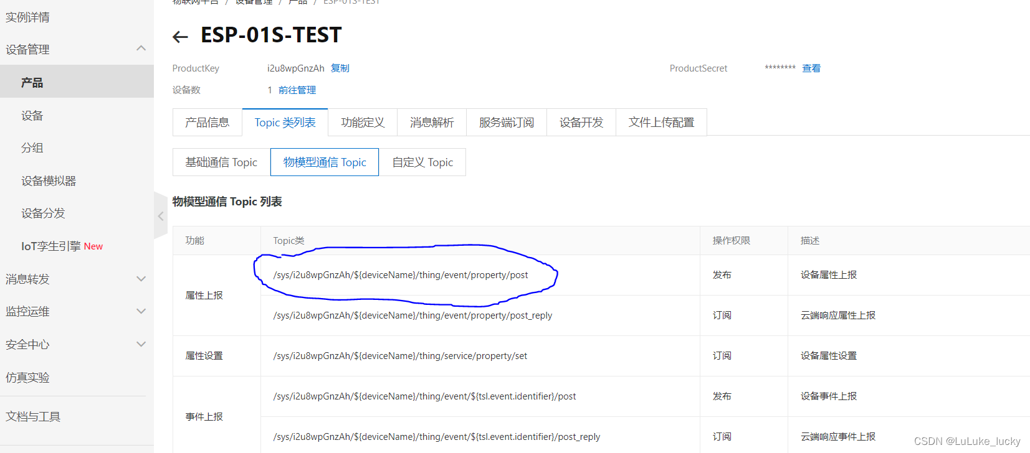The height and width of the screenshot is (453, 1030).
Task: Click the tsl.event.identifier}/post_reply topic text
Action: 437,437
